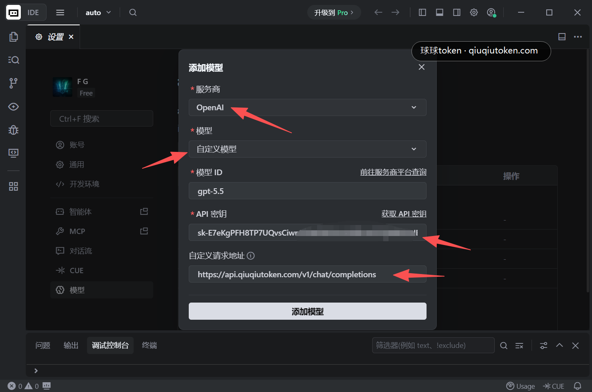Viewport: 592px width, 392px height.
Task: Toggle the right sidebar layout icon
Action: (x=457, y=13)
